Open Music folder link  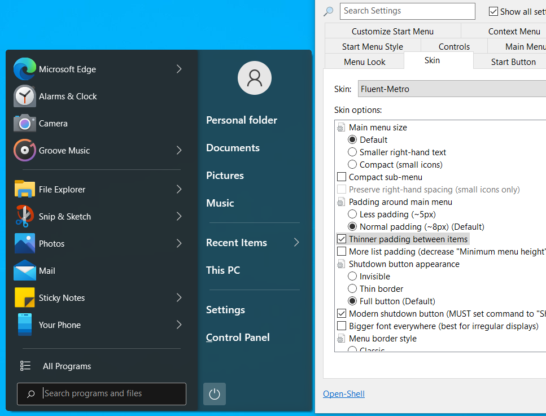(220, 203)
